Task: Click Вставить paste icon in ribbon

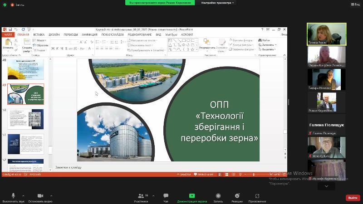Action: tap(8, 44)
